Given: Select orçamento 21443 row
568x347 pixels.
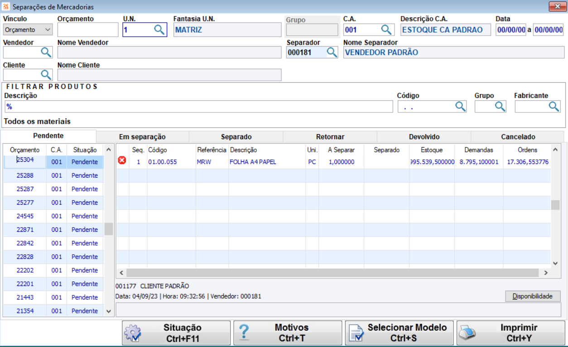Looking at the screenshot, I should pyautogui.click(x=53, y=297).
